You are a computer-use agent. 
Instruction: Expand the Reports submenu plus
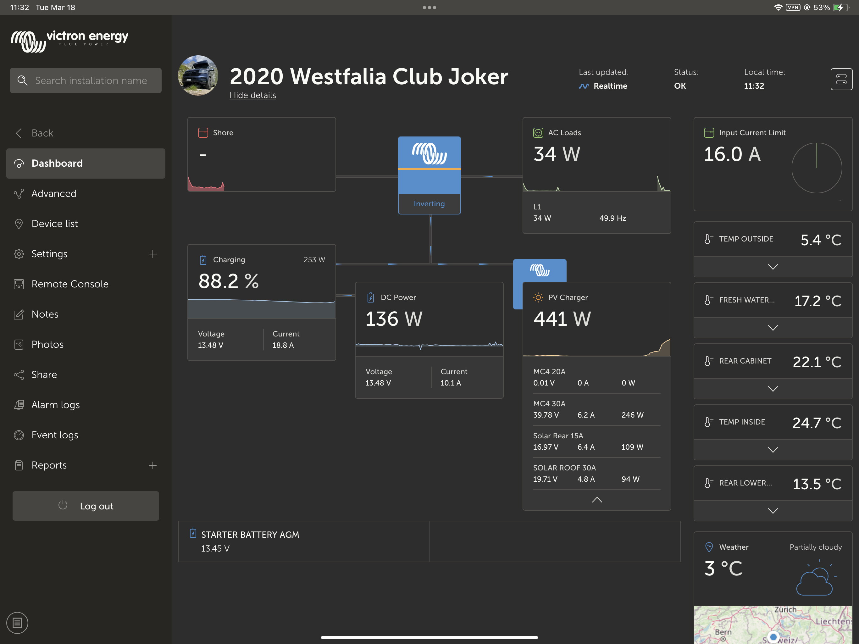(x=152, y=465)
